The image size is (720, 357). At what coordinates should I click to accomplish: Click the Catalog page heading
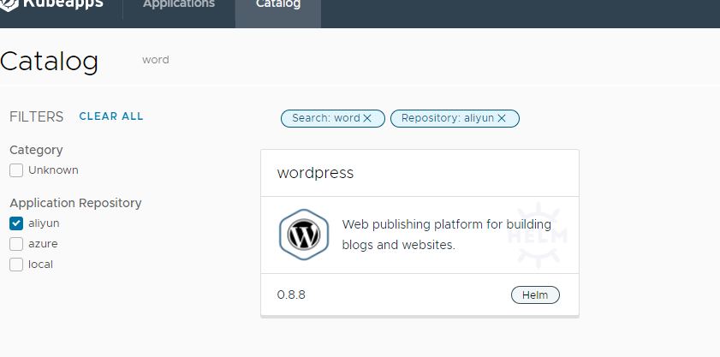click(x=50, y=61)
